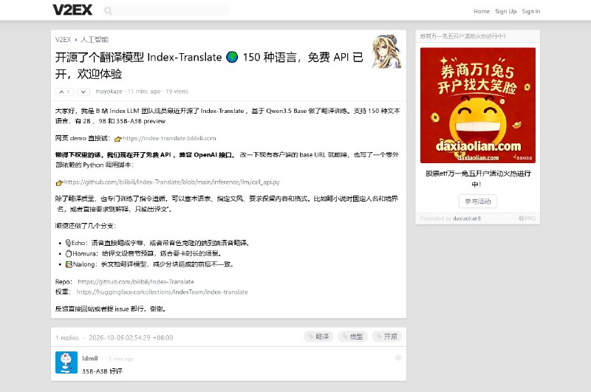Open the index-translate.bilibili.com demo link
Viewport: 591px width, 392px height.
tap(169, 138)
